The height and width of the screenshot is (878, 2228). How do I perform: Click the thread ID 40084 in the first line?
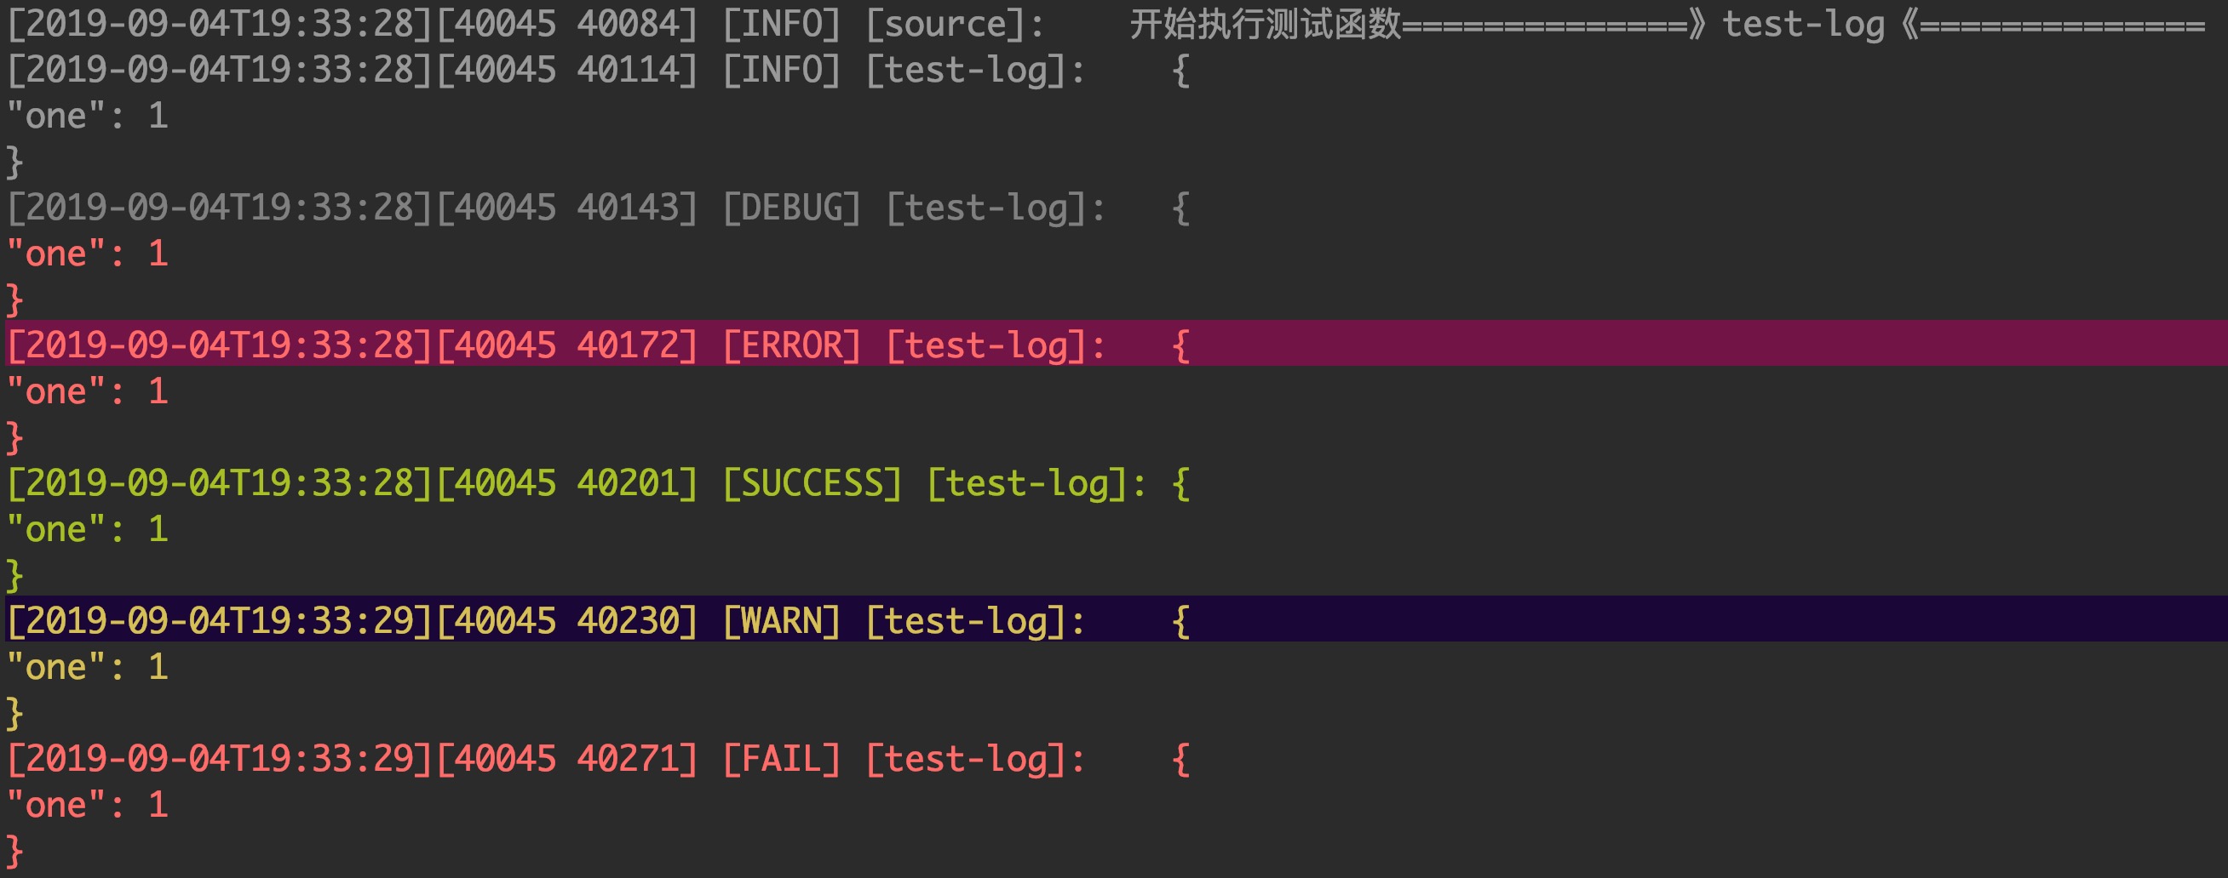click(x=635, y=24)
